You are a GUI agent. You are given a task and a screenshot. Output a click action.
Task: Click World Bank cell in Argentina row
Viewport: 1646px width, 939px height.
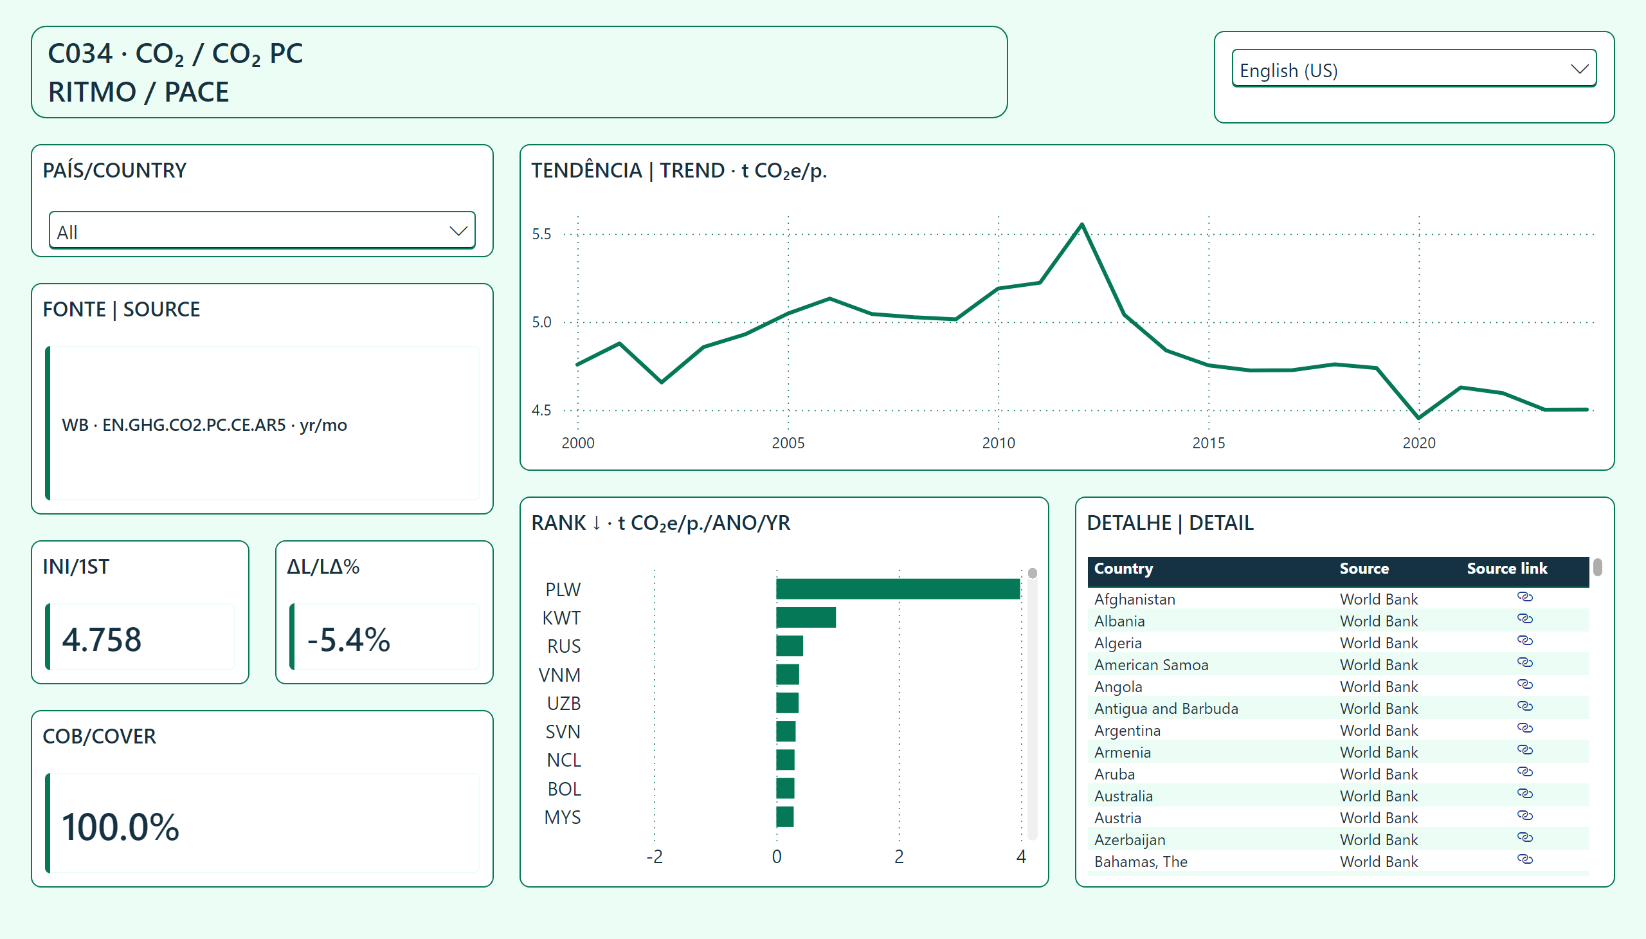coord(1379,731)
